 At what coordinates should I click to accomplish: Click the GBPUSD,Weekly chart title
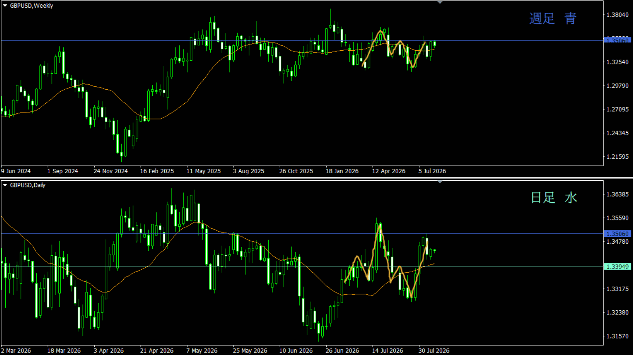pos(31,6)
